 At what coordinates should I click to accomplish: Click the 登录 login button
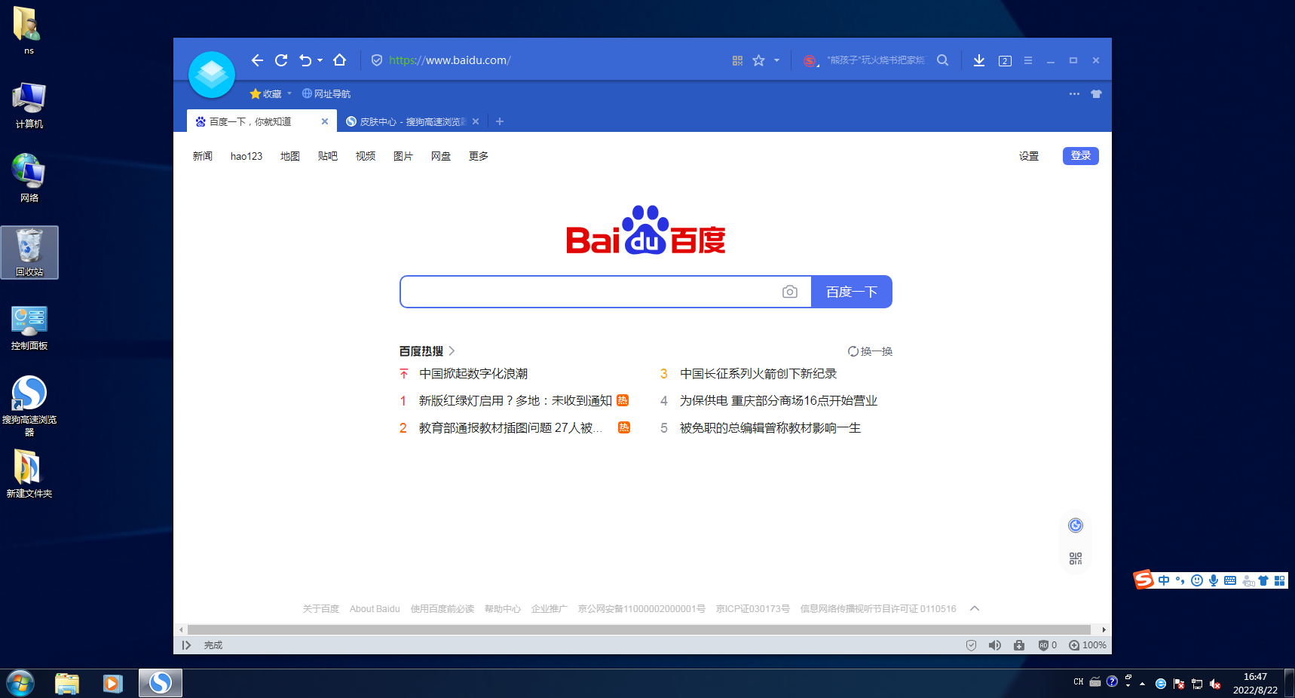[x=1081, y=155]
